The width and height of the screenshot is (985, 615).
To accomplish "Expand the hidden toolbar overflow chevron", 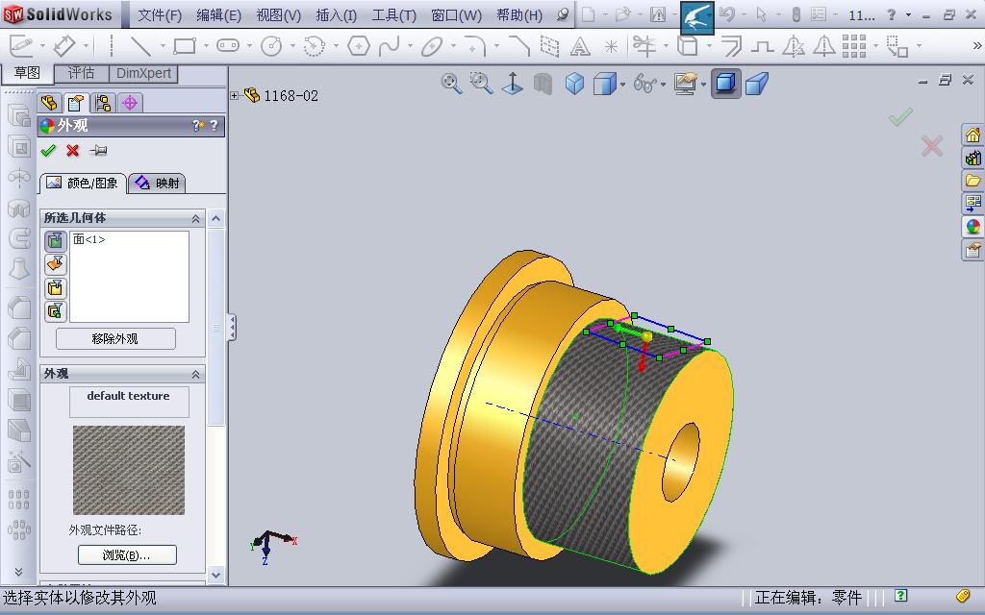I will [977, 46].
